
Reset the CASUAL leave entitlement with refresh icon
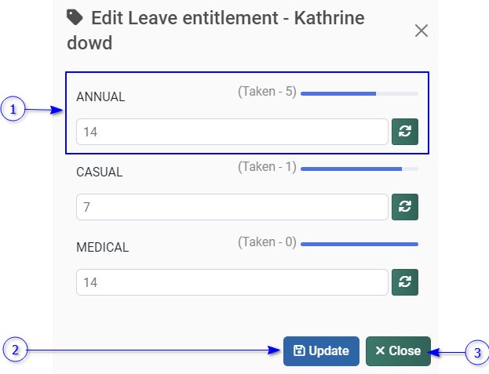point(405,207)
